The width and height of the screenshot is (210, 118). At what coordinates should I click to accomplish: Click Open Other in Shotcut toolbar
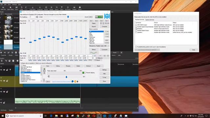click(10, 8)
